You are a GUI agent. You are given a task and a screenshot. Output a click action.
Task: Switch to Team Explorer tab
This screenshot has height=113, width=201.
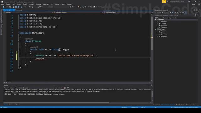185,105
